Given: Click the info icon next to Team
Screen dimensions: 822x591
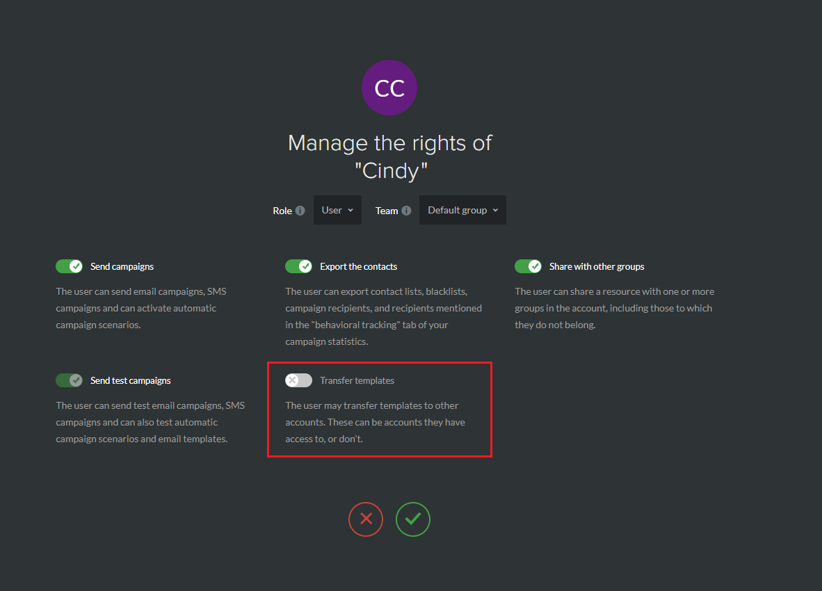Looking at the screenshot, I should (406, 211).
